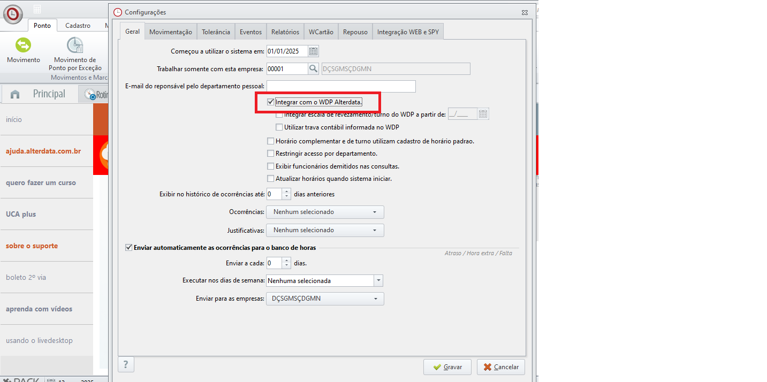Open the Relatórios tab
This screenshot has height=382, width=767.
pyautogui.click(x=285, y=32)
